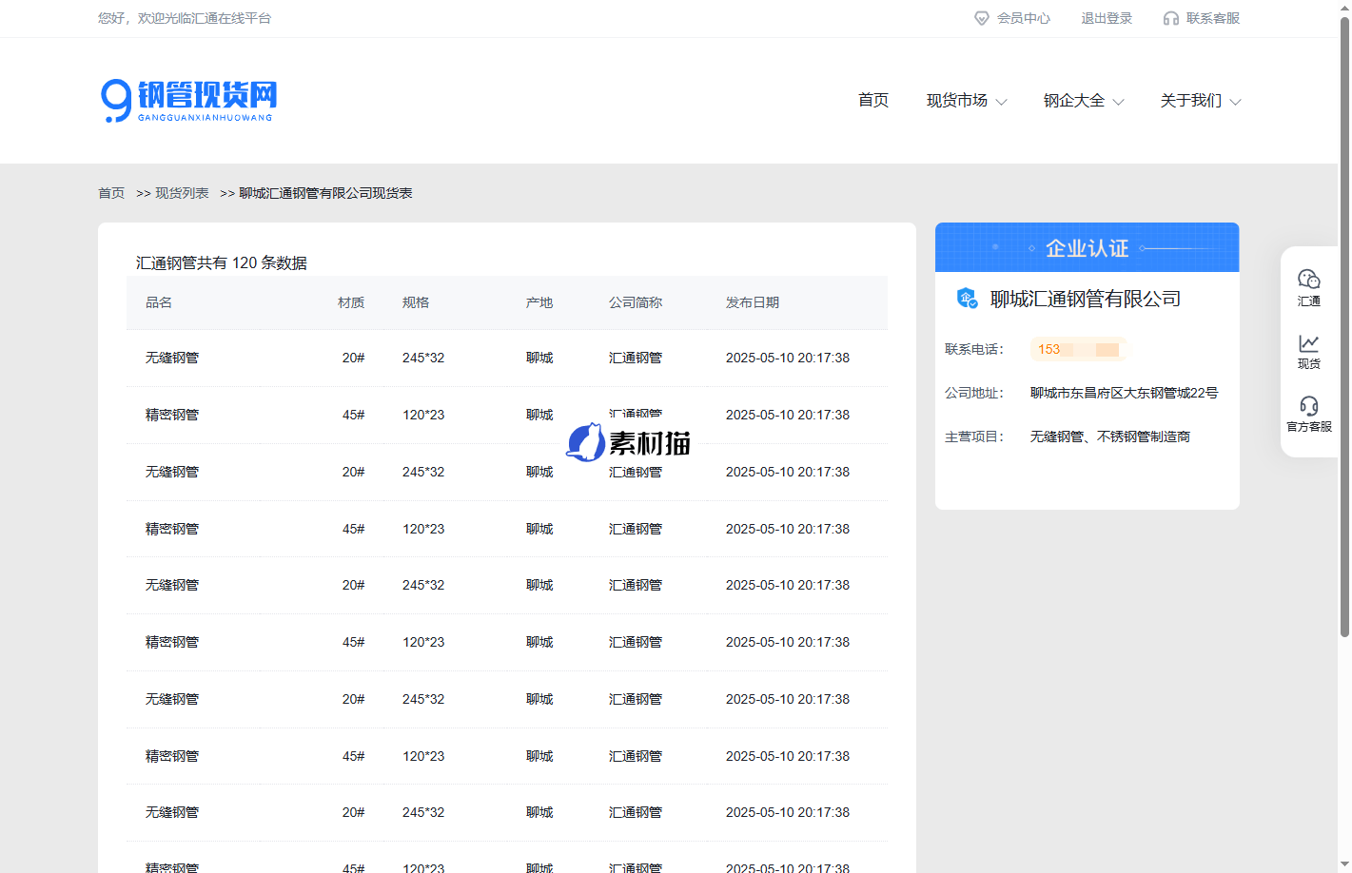Expand the 关于我们 dropdown menu
The image size is (1352, 873).
click(x=1200, y=101)
